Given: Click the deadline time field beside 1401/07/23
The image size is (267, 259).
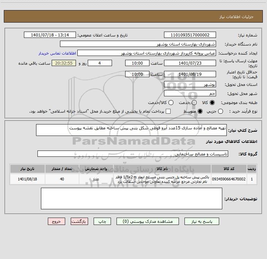Looking at the screenshot, I should pyautogui.click(x=137, y=63).
